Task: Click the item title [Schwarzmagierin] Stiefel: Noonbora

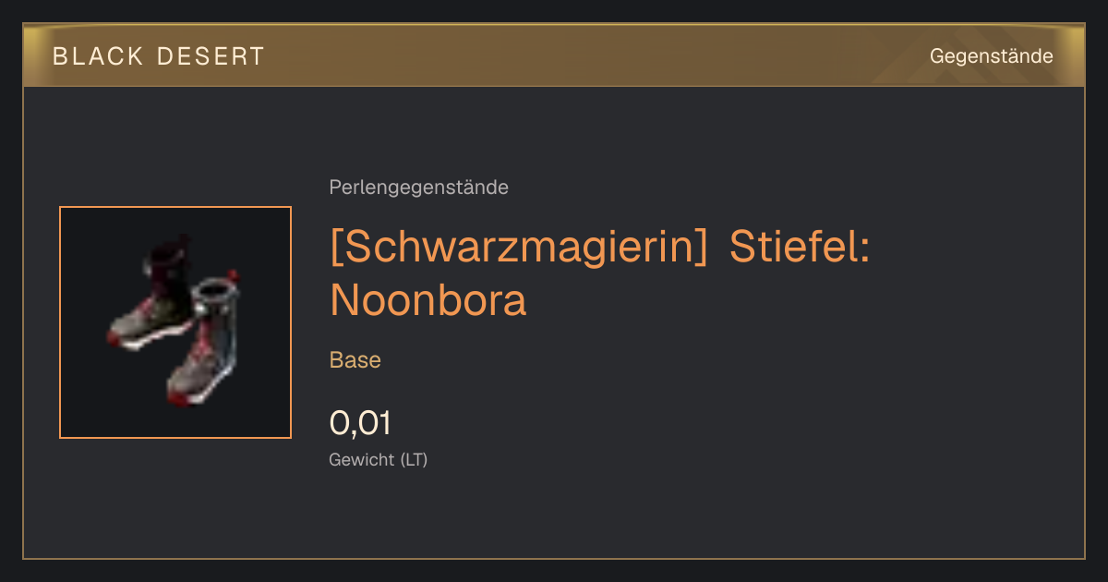Action: tap(600, 273)
